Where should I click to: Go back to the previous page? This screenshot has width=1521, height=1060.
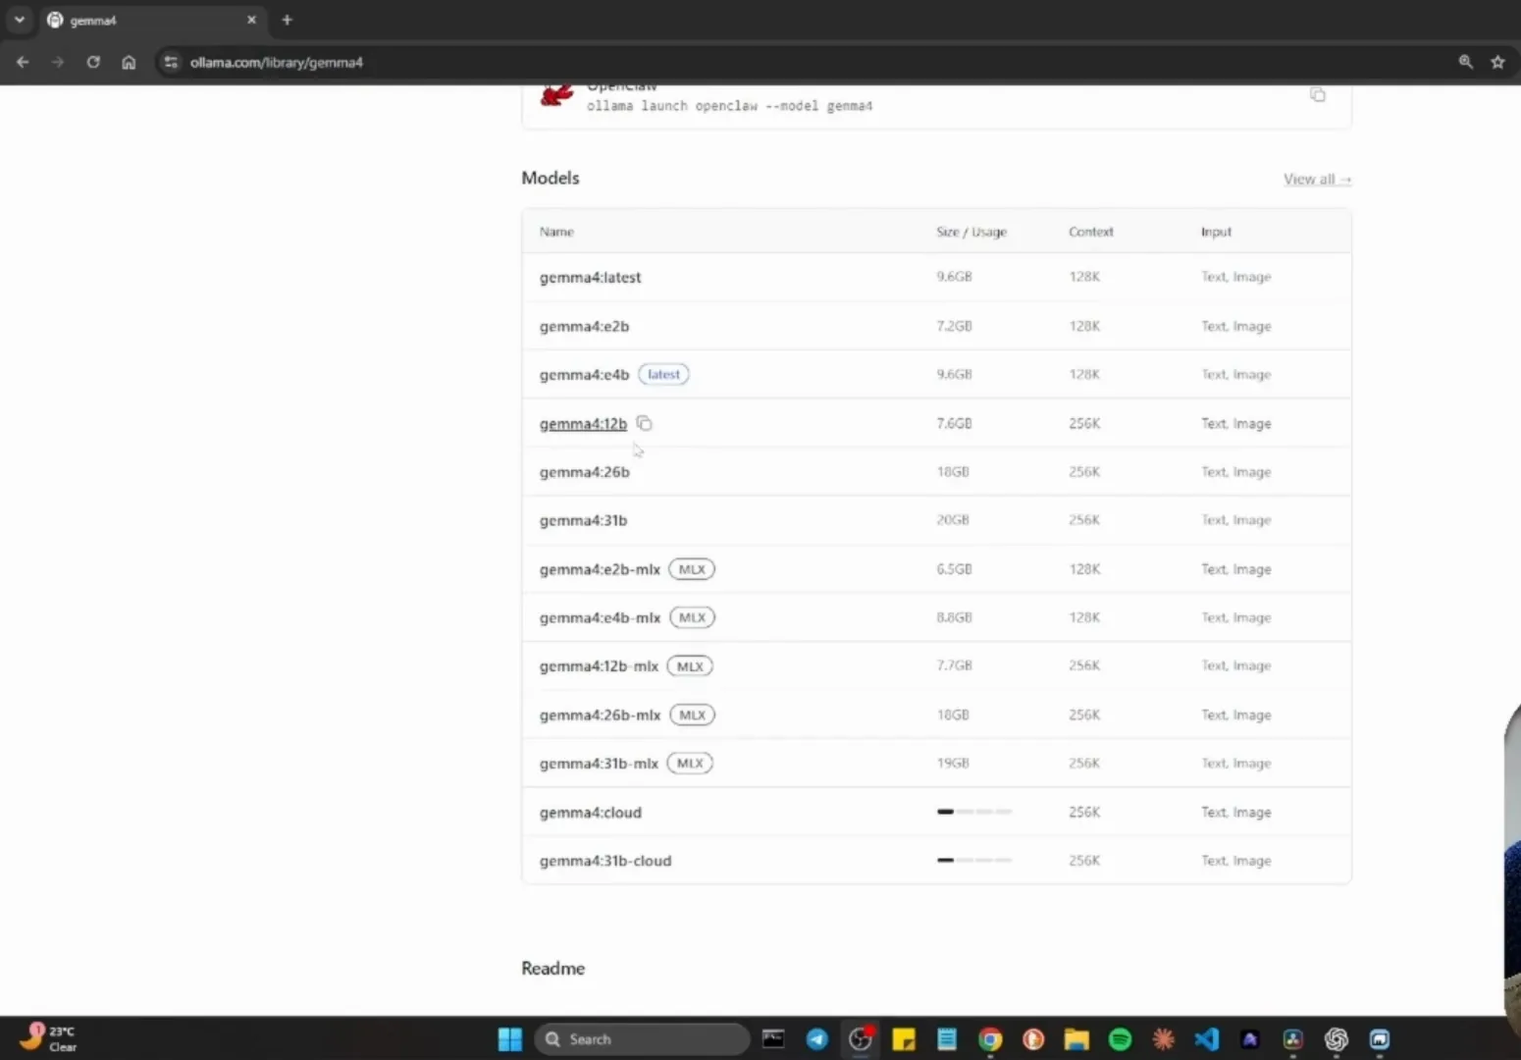click(x=23, y=62)
